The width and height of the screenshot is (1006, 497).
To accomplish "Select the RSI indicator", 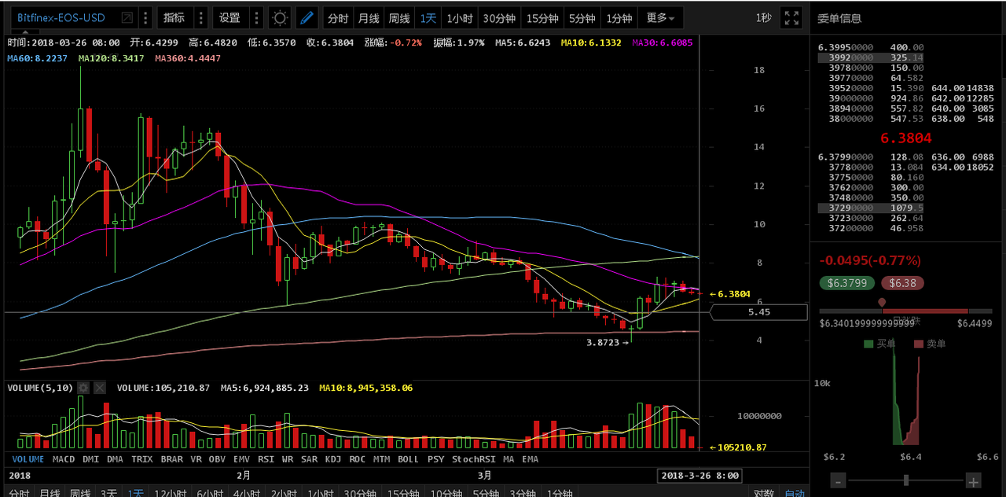I will click(266, 459).
